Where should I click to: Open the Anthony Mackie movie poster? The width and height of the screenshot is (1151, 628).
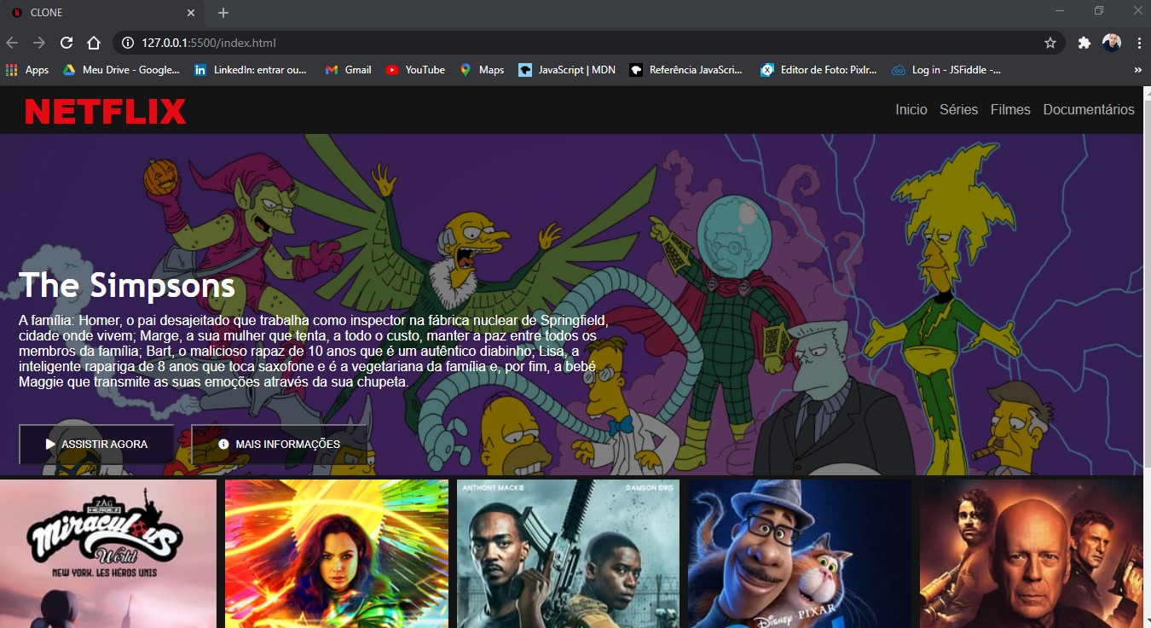(x=569, y=554)
